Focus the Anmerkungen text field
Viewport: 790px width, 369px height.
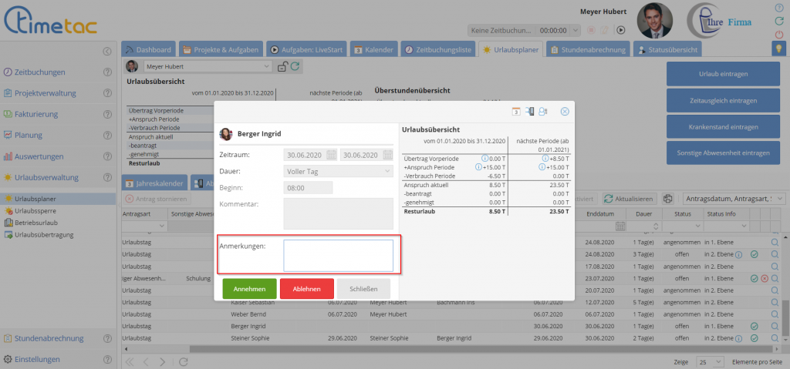338,255
